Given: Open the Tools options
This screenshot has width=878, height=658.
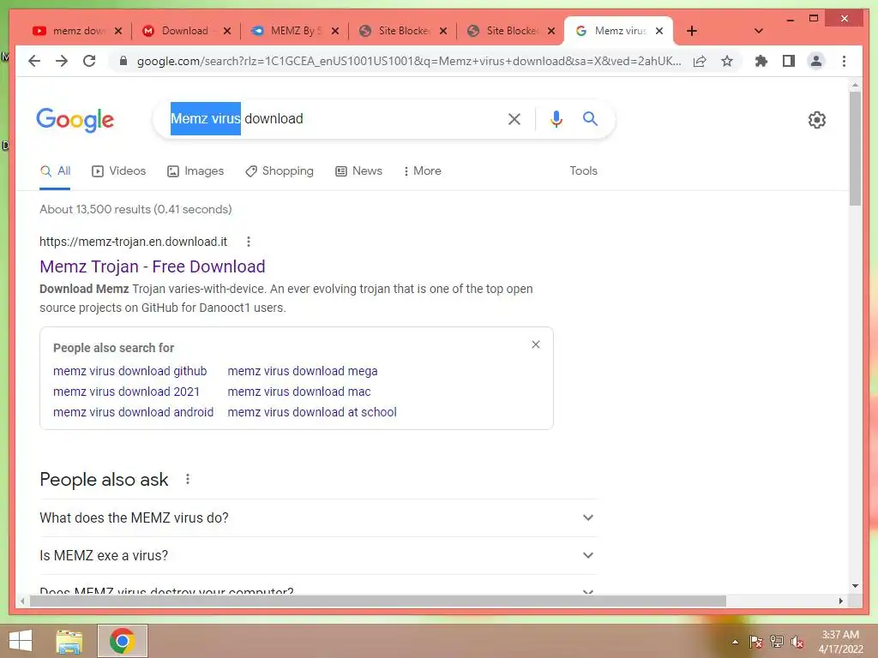Looking at the screenshot, I should [x=583, y=170].
